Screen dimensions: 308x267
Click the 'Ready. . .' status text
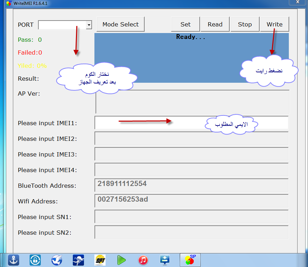pyautogui.click(x=191, y=37)
